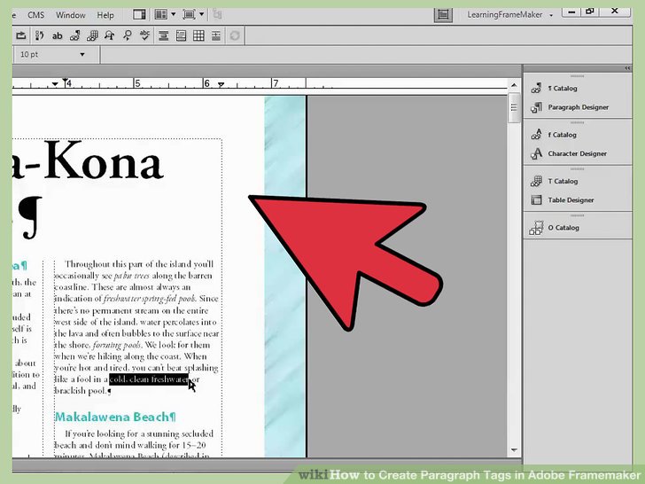Open the Paragraph Catalog panel
Viewport: 645px width, 484px height.
click(x=562, y=89)
